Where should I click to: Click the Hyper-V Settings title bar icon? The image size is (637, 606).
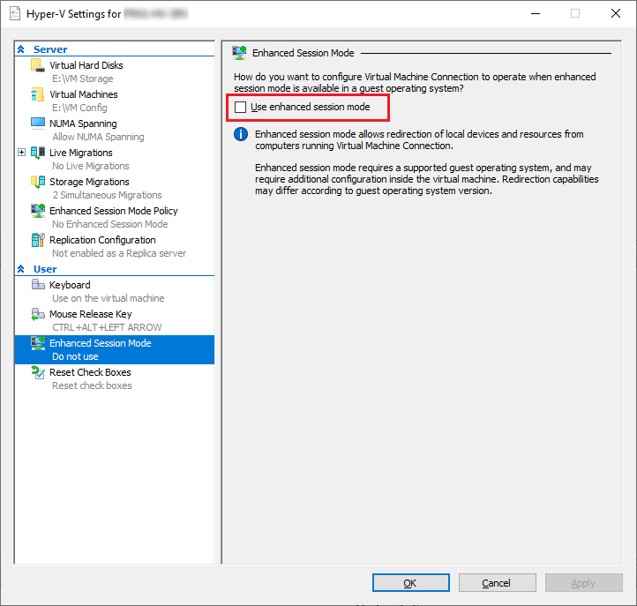15,13
